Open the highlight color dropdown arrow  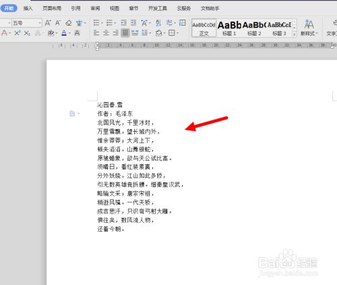tap(57, 33)
